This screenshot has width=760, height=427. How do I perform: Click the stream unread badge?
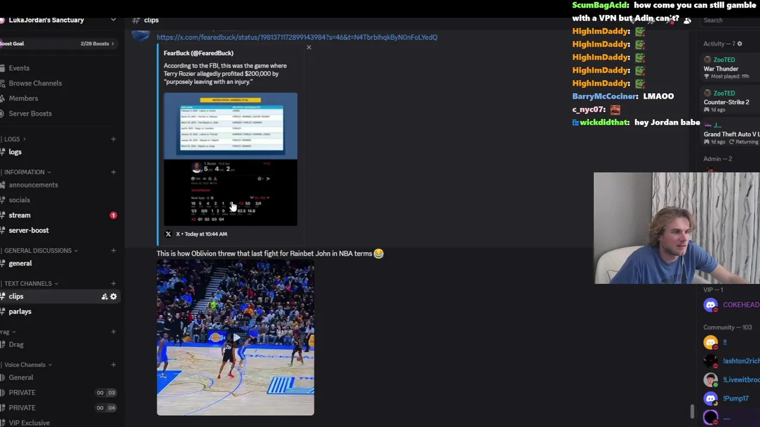click(x=113, y=215)
